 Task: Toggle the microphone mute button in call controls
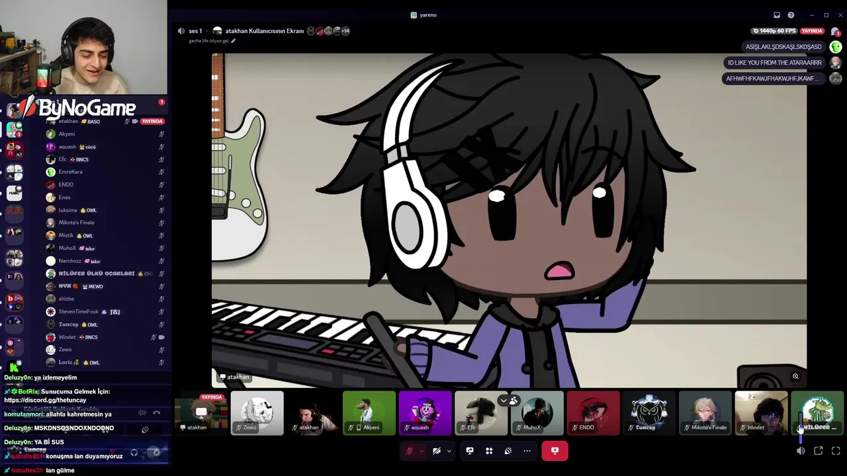coord(410,451)
